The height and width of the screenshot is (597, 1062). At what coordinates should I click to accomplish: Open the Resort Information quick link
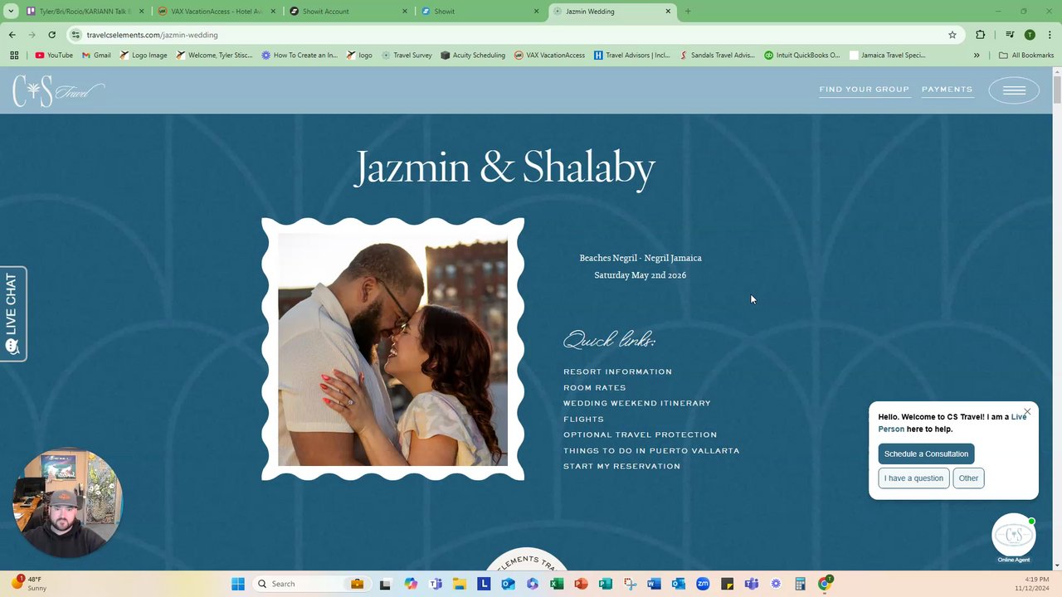617,371
